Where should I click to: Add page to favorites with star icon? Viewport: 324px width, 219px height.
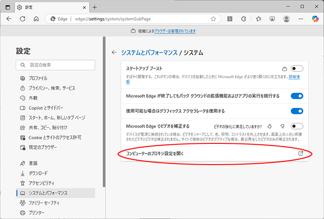213,19
